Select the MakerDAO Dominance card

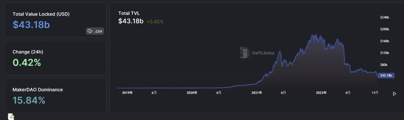[56, 95]
